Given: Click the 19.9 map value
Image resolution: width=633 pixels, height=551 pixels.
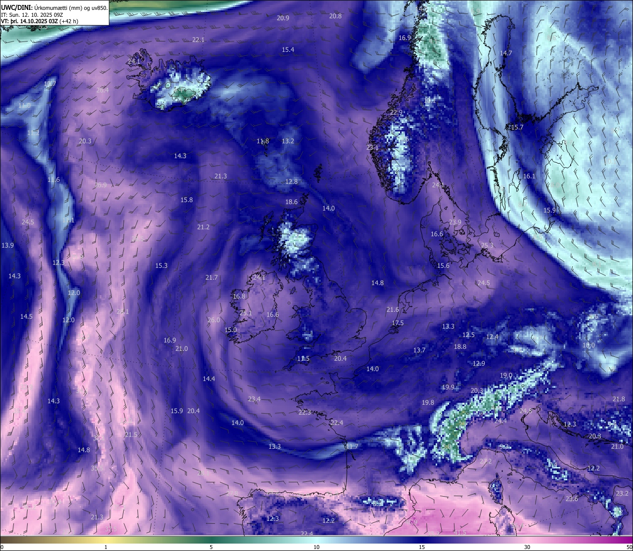Looking at the screenshot, I should 448,387.
